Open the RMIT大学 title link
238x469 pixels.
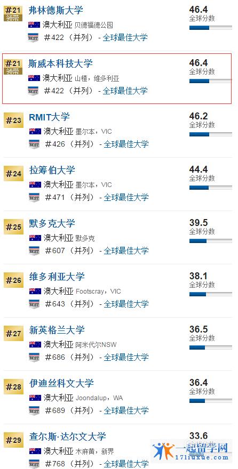coord(49,117)
